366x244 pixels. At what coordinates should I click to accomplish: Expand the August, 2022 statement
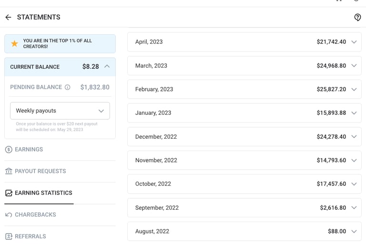pos(354,232)
